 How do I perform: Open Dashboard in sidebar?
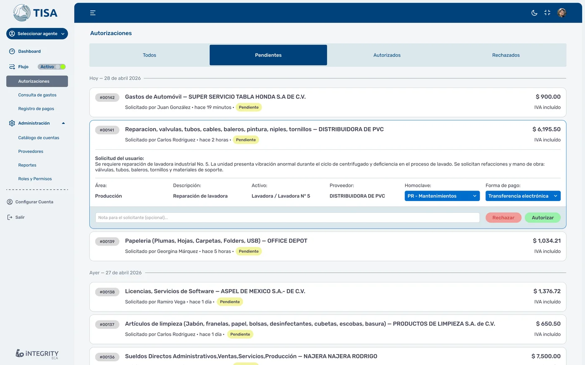tap(29, 51)
